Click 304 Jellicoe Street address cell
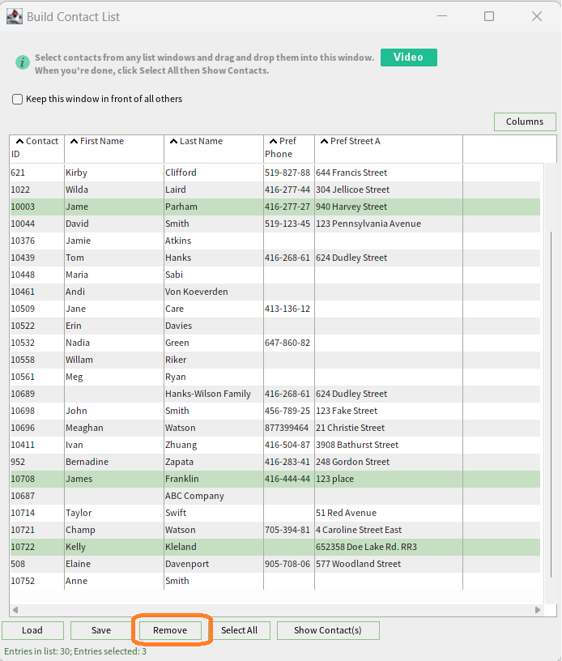 click(389, 190)
